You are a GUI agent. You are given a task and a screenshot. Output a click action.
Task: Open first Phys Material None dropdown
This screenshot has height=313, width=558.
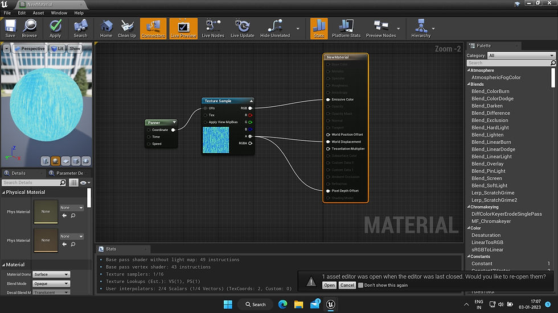[x=71, y=207]
